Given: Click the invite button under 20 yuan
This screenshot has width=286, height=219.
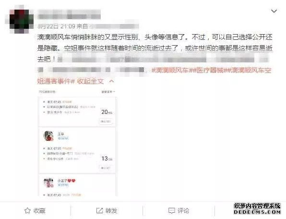Looking at the screenshot, I should 106,122.
